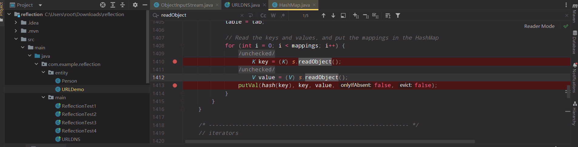Close the search bar

tap(567, 15)
